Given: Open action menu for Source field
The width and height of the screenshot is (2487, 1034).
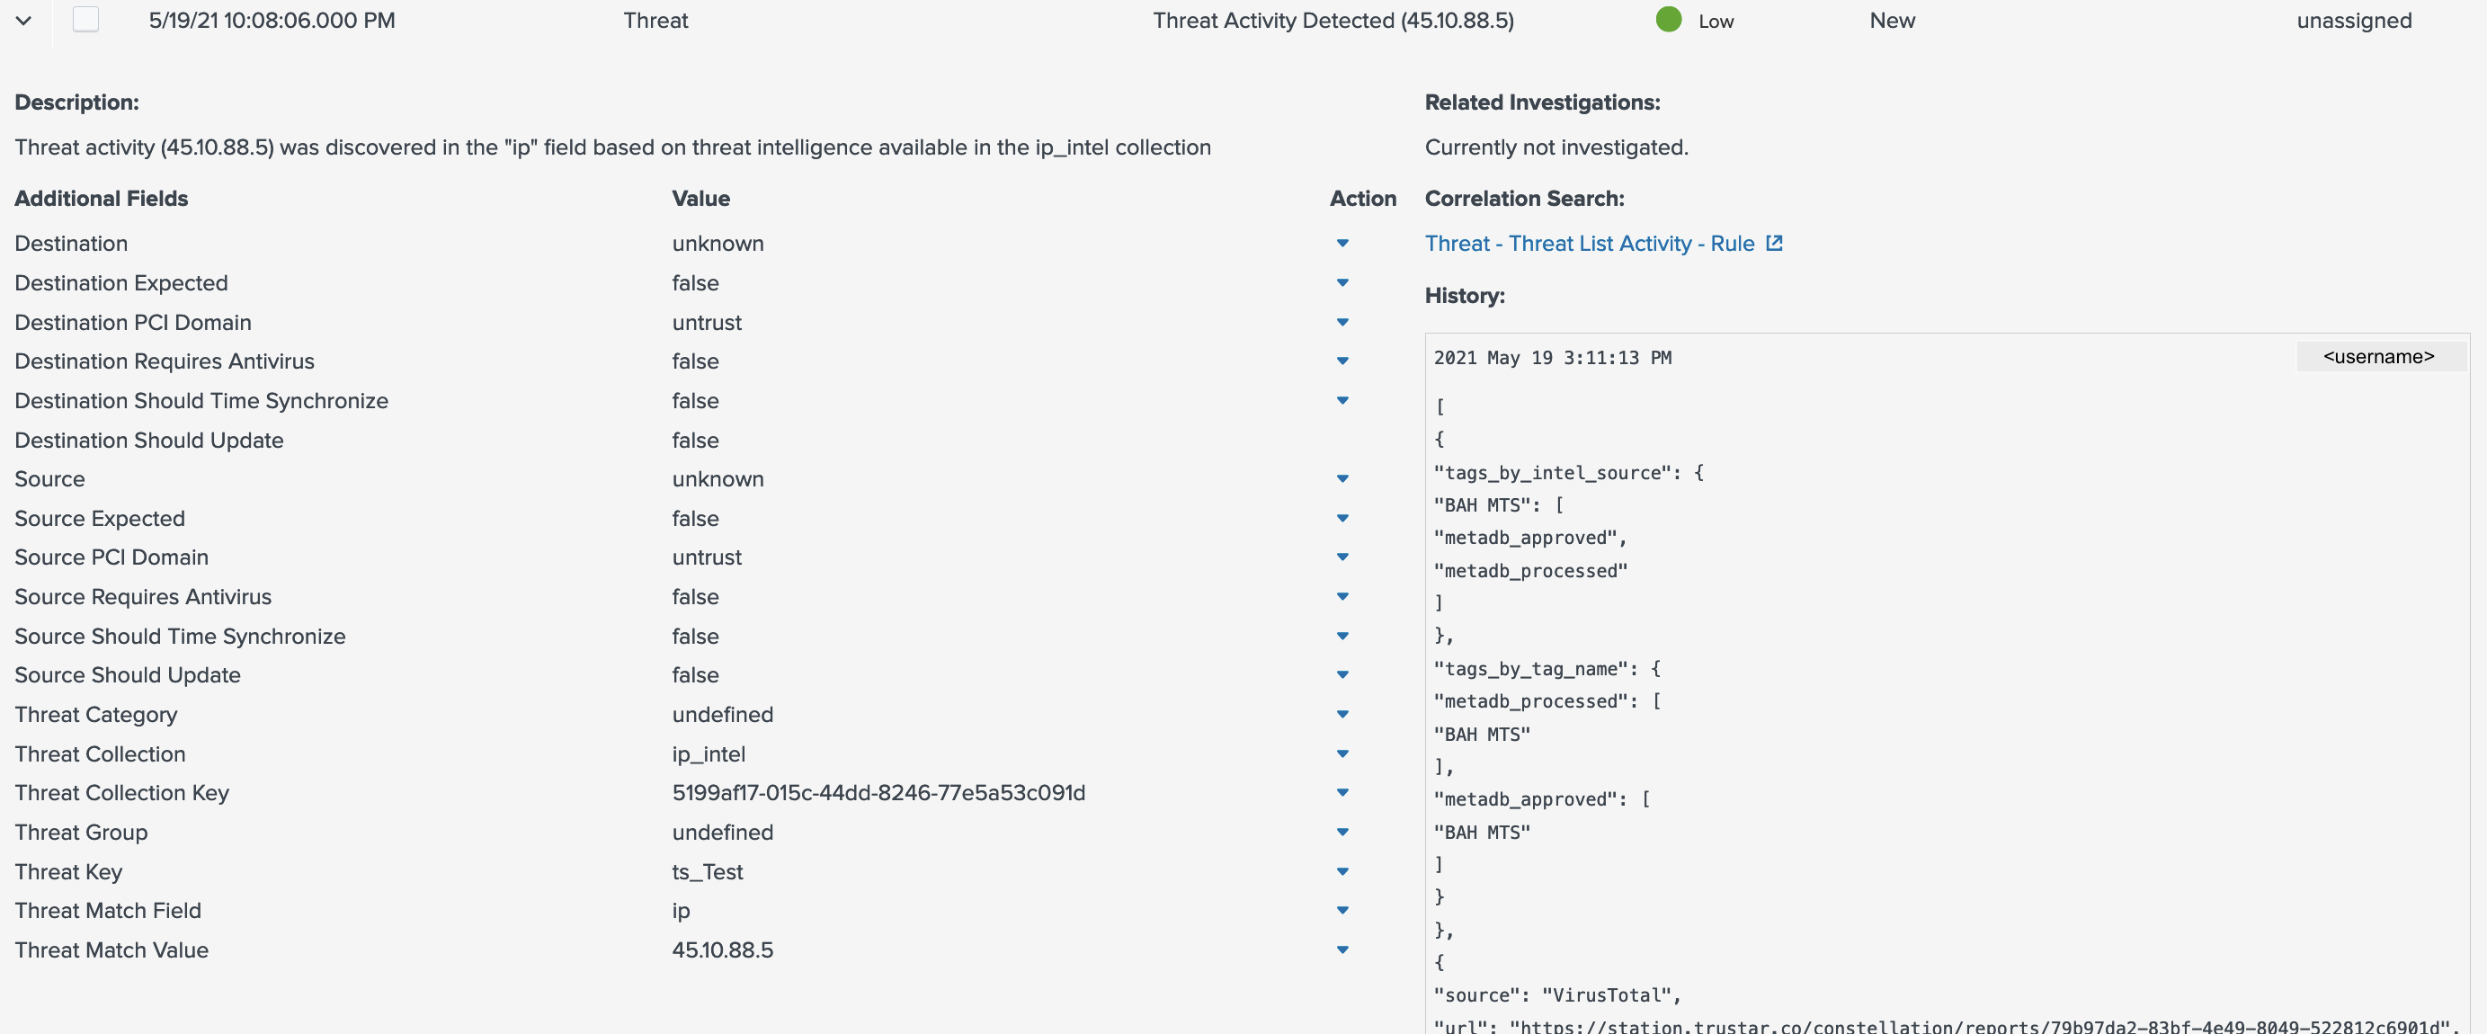Looking at the screenshot, I should point(1342,479).
